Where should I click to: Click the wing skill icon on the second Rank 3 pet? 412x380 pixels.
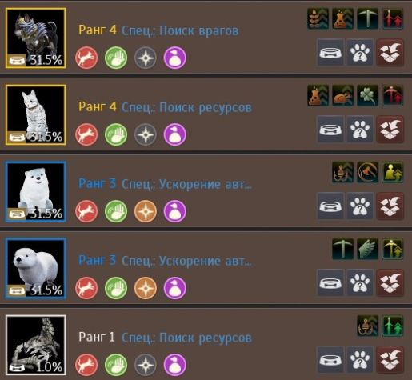367,249
